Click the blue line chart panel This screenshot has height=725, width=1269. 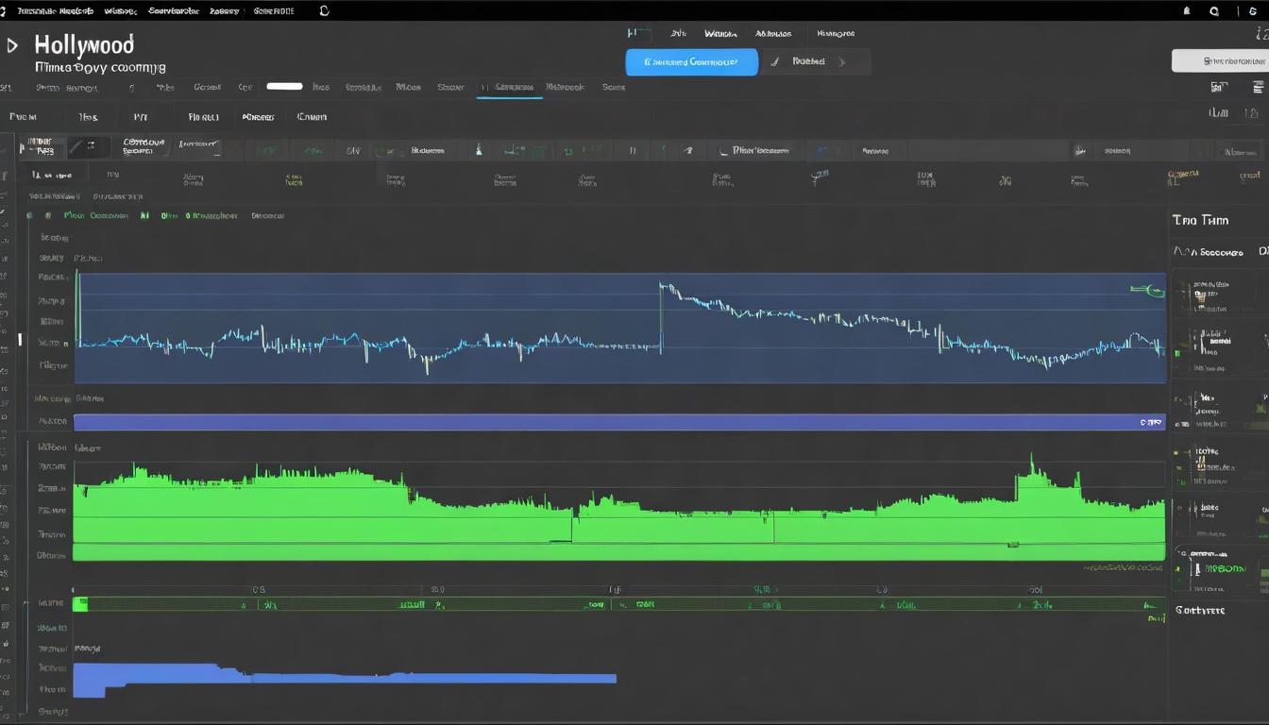619,328
